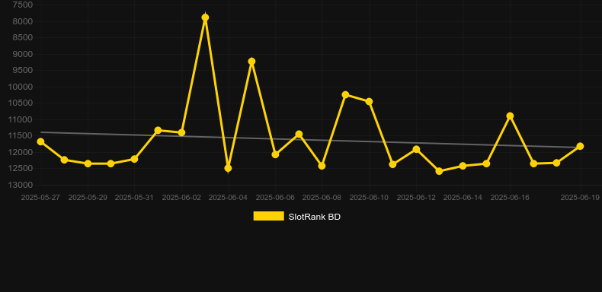Select the lowest point on 2025-06-13

pyautogui.click(x=439, y=171)
